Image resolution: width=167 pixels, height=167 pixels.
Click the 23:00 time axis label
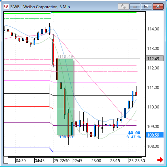96,161
